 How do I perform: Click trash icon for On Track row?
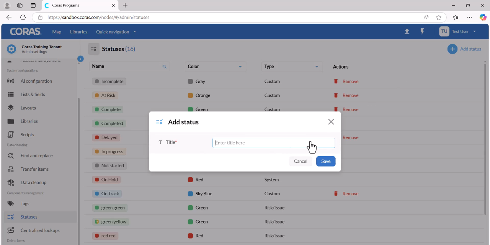tap(336, 193)
